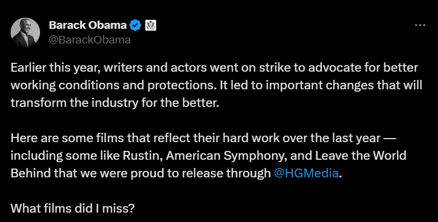This screenshot has height=222, width=438.
Task: Click the phrase transform the industry
Action: point(74,103)
